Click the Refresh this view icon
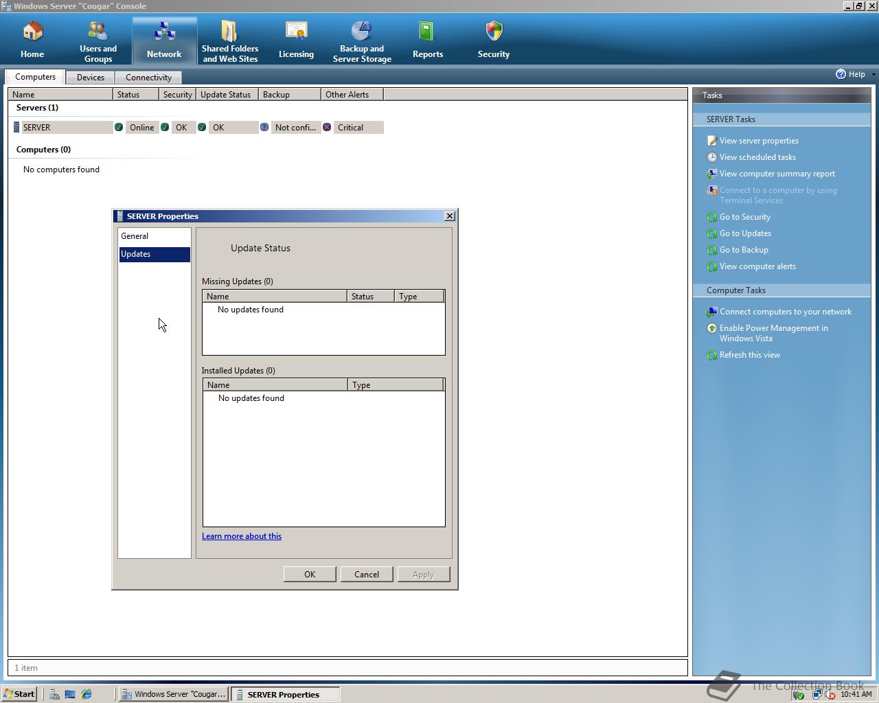The width and height of the screenshot is (879, 703). pos(712,355)
